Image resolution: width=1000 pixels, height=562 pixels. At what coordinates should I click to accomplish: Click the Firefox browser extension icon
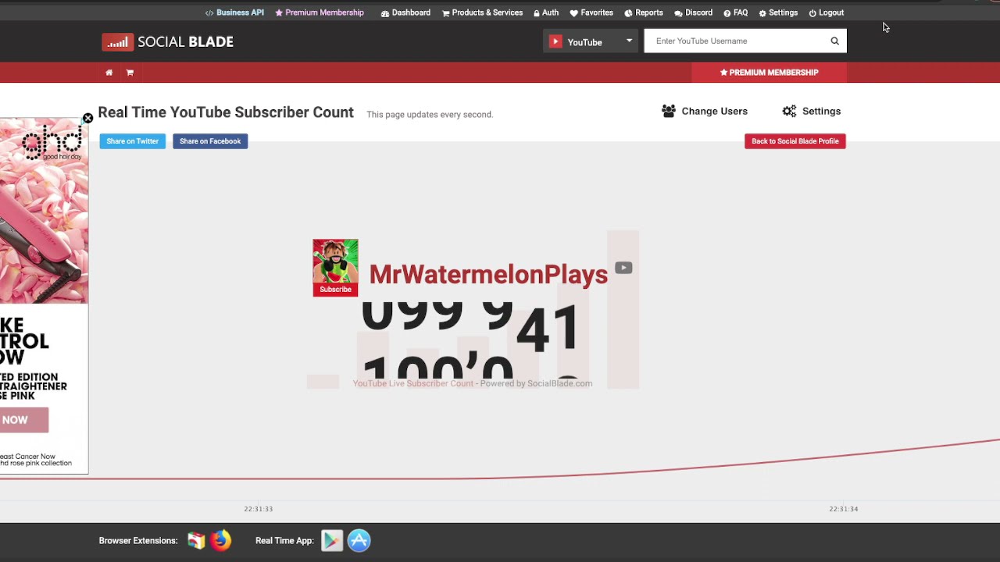pyautogui.click(x=221, y=540)
